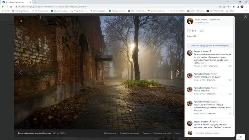
Task: Open the Интернет увеличи bookmark
Action: 79,11
